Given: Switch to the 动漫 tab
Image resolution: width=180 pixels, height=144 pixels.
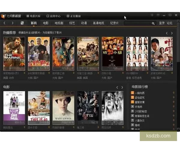Looking at the screenshot, I should (x=84, y=23).
